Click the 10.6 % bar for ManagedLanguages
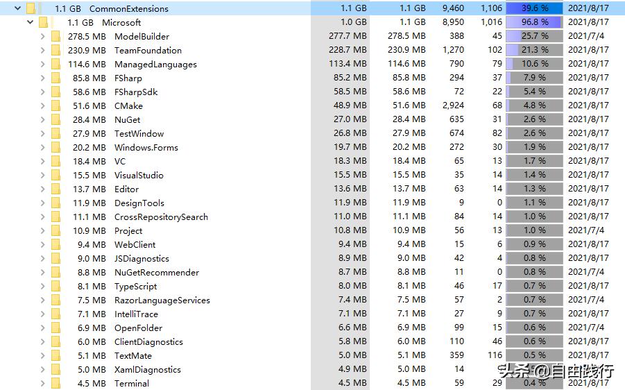625x390 pixels. 535,63
